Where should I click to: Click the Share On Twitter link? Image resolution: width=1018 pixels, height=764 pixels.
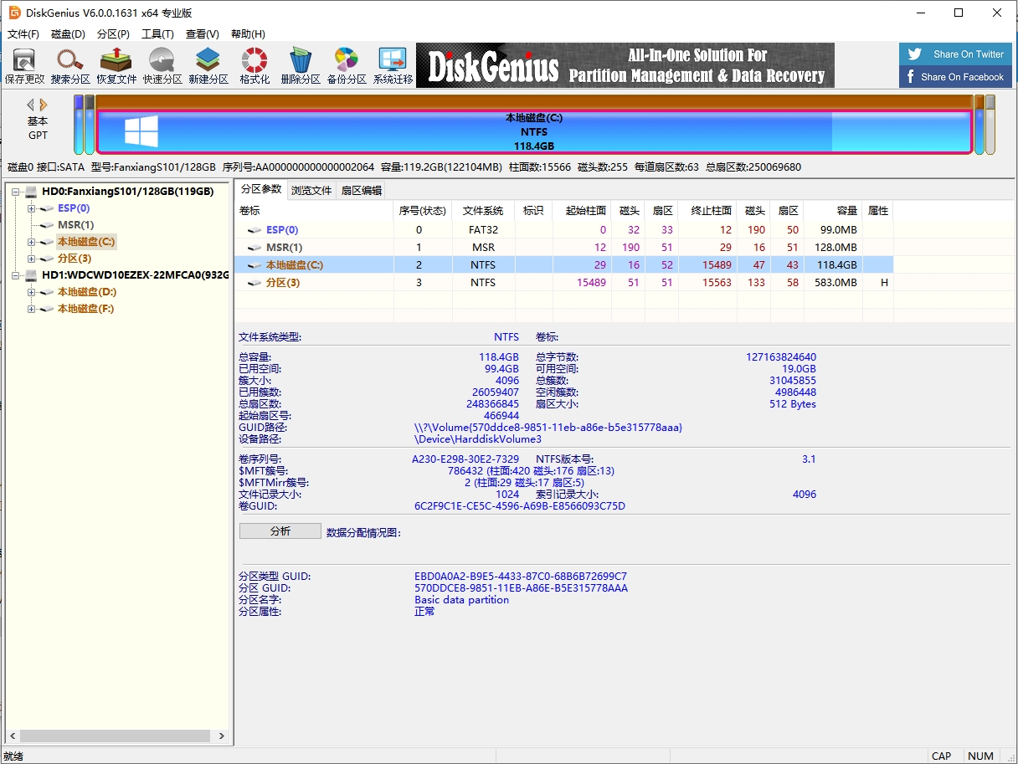(x=955, y=54)
